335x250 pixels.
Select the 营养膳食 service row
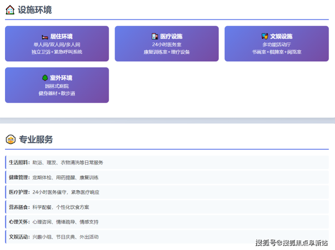coord(167,207)
